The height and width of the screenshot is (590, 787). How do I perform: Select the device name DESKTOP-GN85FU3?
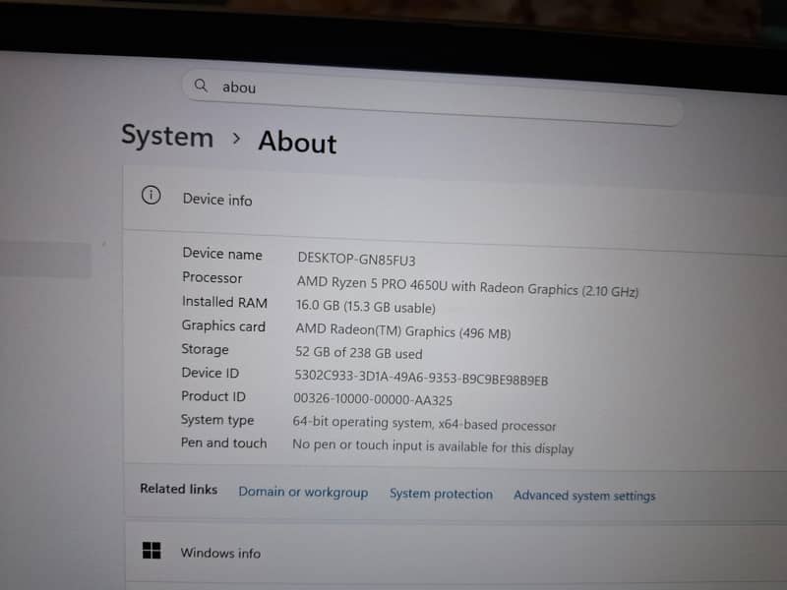356,260
